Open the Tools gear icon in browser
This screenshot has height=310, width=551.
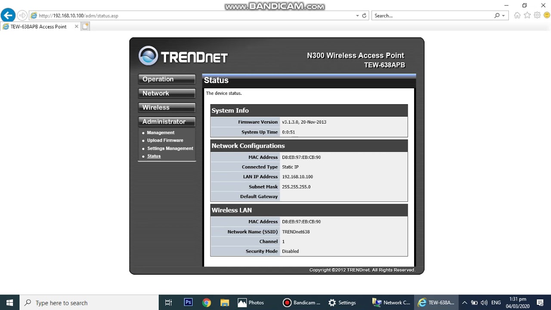point(537,15)
